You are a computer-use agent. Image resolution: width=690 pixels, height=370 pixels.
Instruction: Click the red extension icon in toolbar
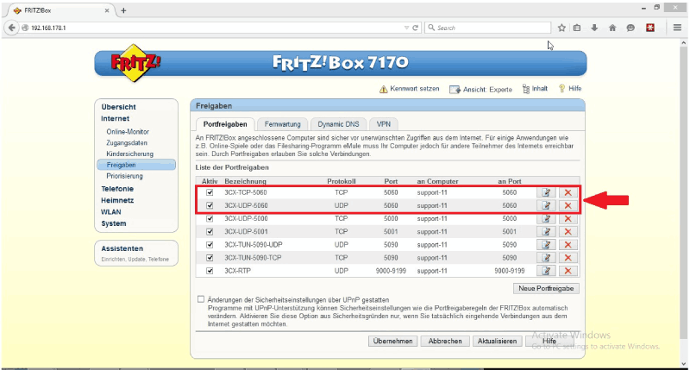click(650, 28)
